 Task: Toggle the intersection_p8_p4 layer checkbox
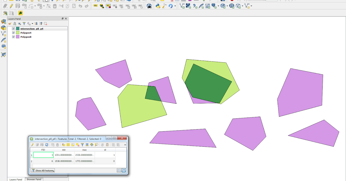coord(13,29)
